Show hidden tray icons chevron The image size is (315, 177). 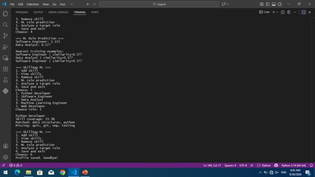[x=260, y=172]
